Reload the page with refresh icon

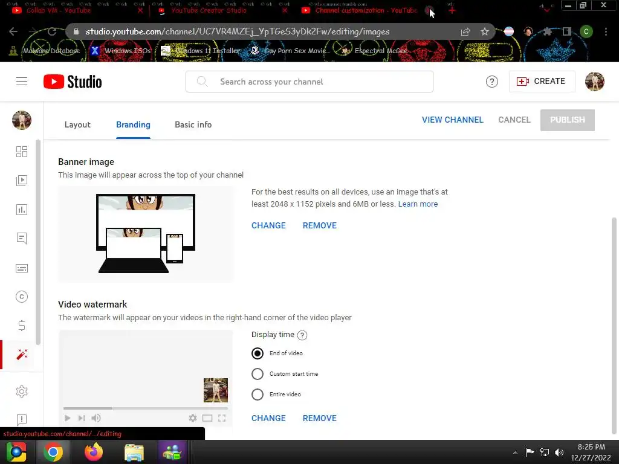pos(52,31)
